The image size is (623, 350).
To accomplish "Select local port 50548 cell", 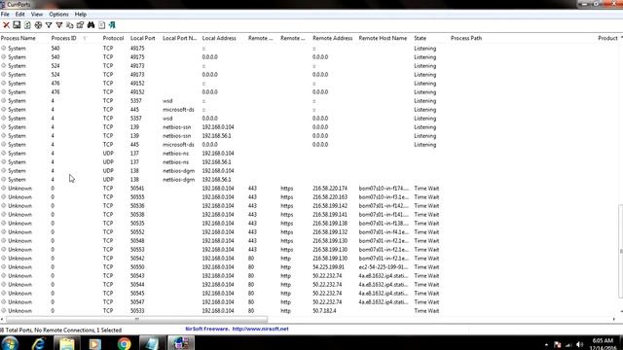I will click(x=137, y=240).
